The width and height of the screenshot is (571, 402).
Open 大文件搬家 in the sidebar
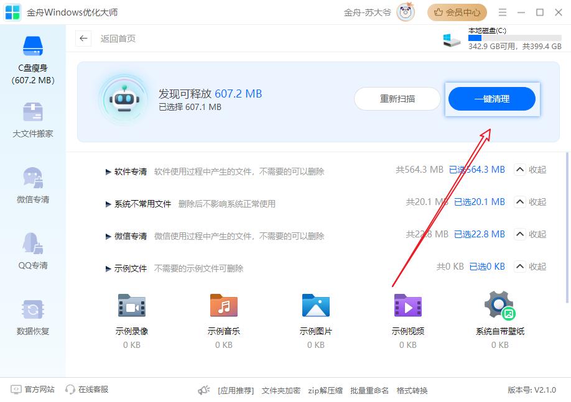pos(32,113)
